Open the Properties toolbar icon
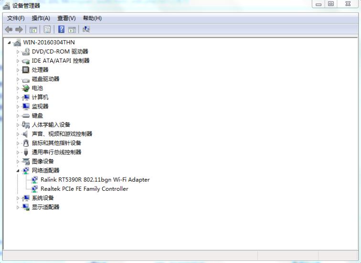The image size is (361, 263). [x=47, y=29]
